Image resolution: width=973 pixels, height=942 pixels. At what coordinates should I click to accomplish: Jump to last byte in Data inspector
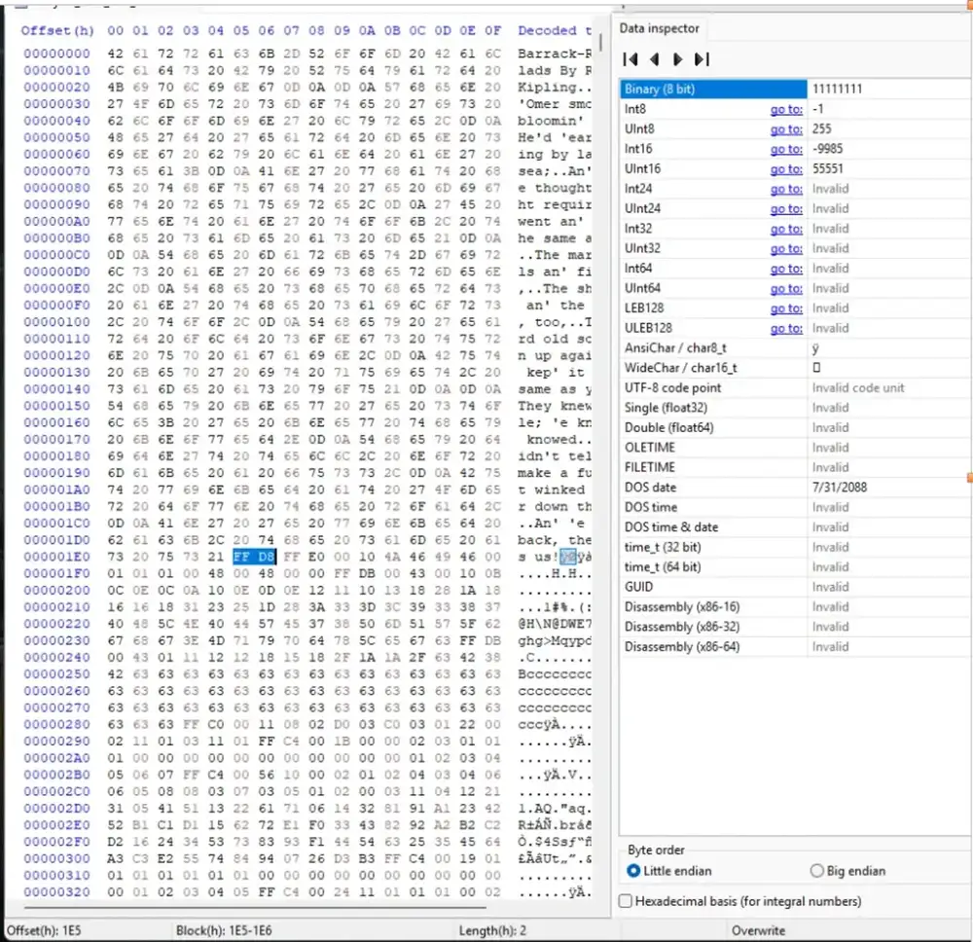click(x=702, y=59)
